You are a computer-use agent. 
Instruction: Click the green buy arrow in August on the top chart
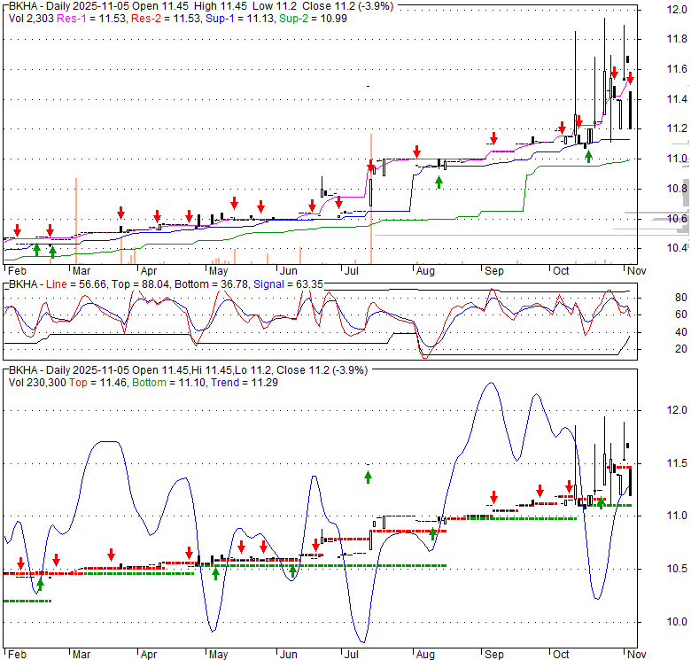pyautogui.click(x=439, y=182)
